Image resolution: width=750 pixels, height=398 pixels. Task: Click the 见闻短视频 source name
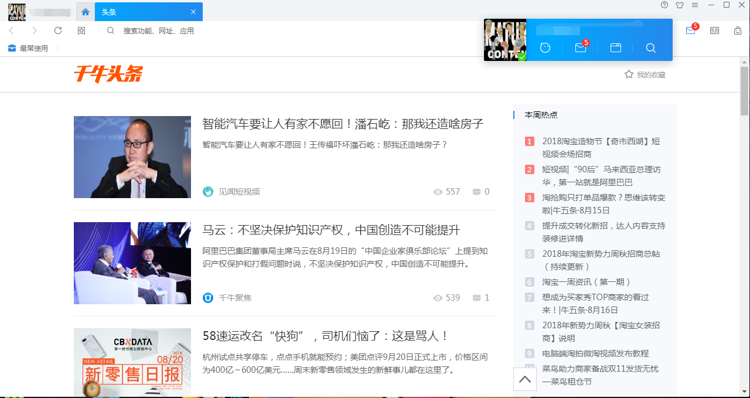point(239,192)
